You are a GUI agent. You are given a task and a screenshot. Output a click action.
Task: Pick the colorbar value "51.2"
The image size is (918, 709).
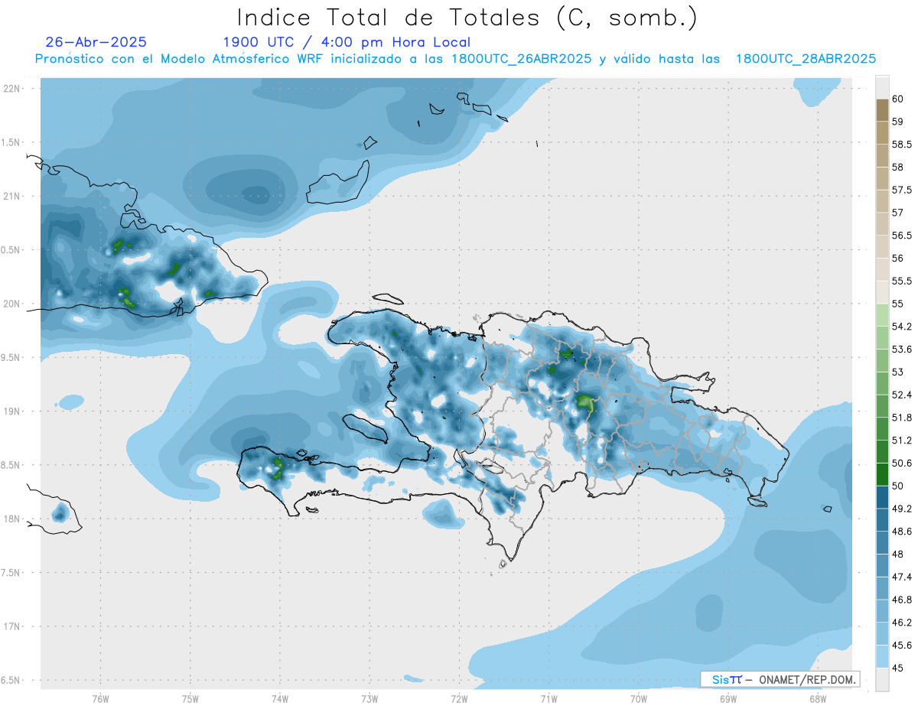pos(901,441)
